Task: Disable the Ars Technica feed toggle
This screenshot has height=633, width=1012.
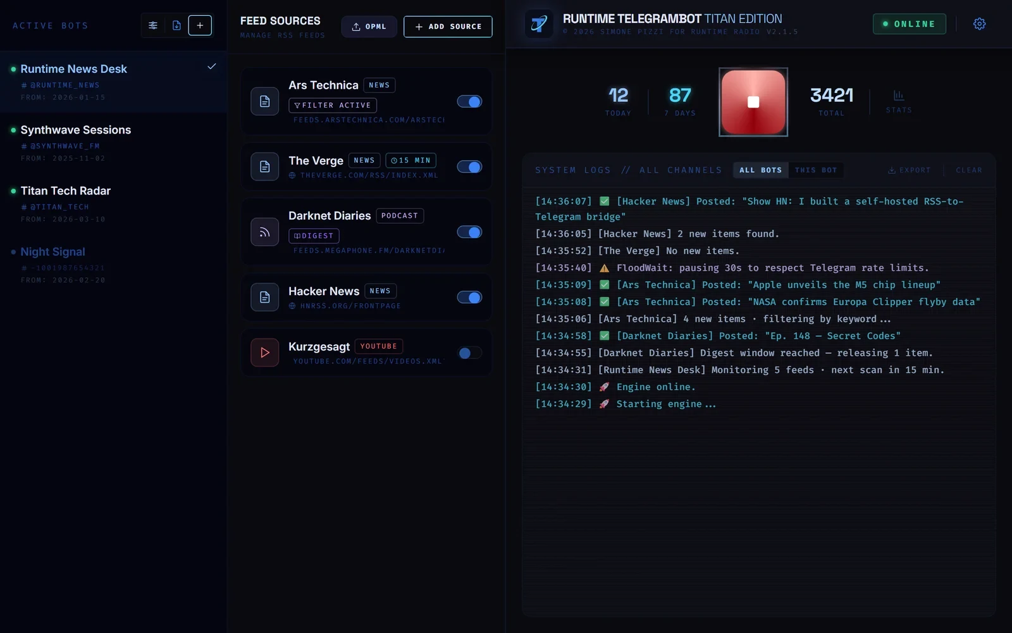Action: click(469, 101)
